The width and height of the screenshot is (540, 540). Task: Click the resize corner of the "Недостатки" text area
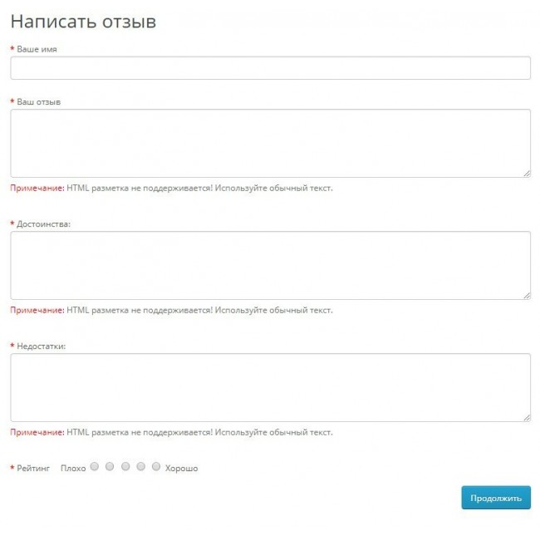(527, 417)
